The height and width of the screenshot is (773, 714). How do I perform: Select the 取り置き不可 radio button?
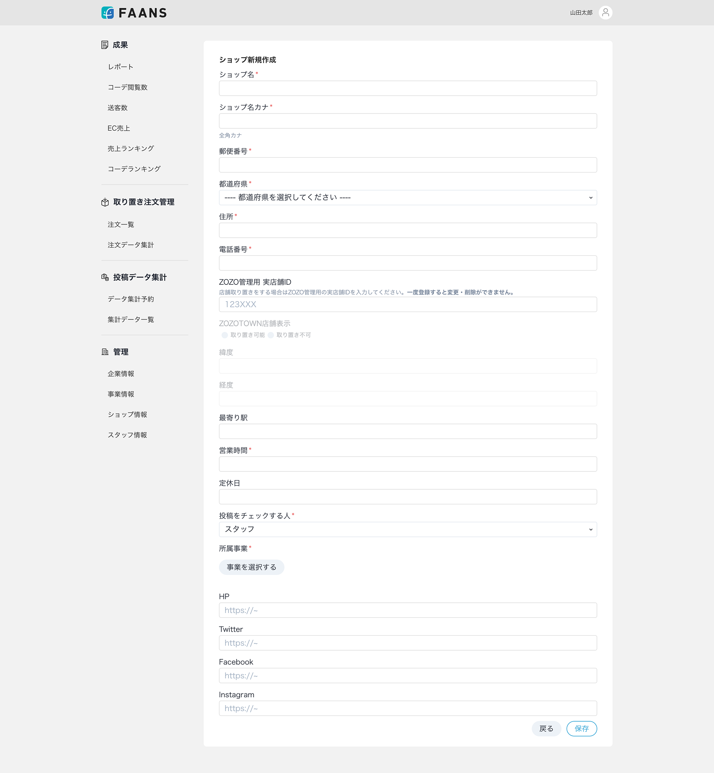click(x=271, y=335)
